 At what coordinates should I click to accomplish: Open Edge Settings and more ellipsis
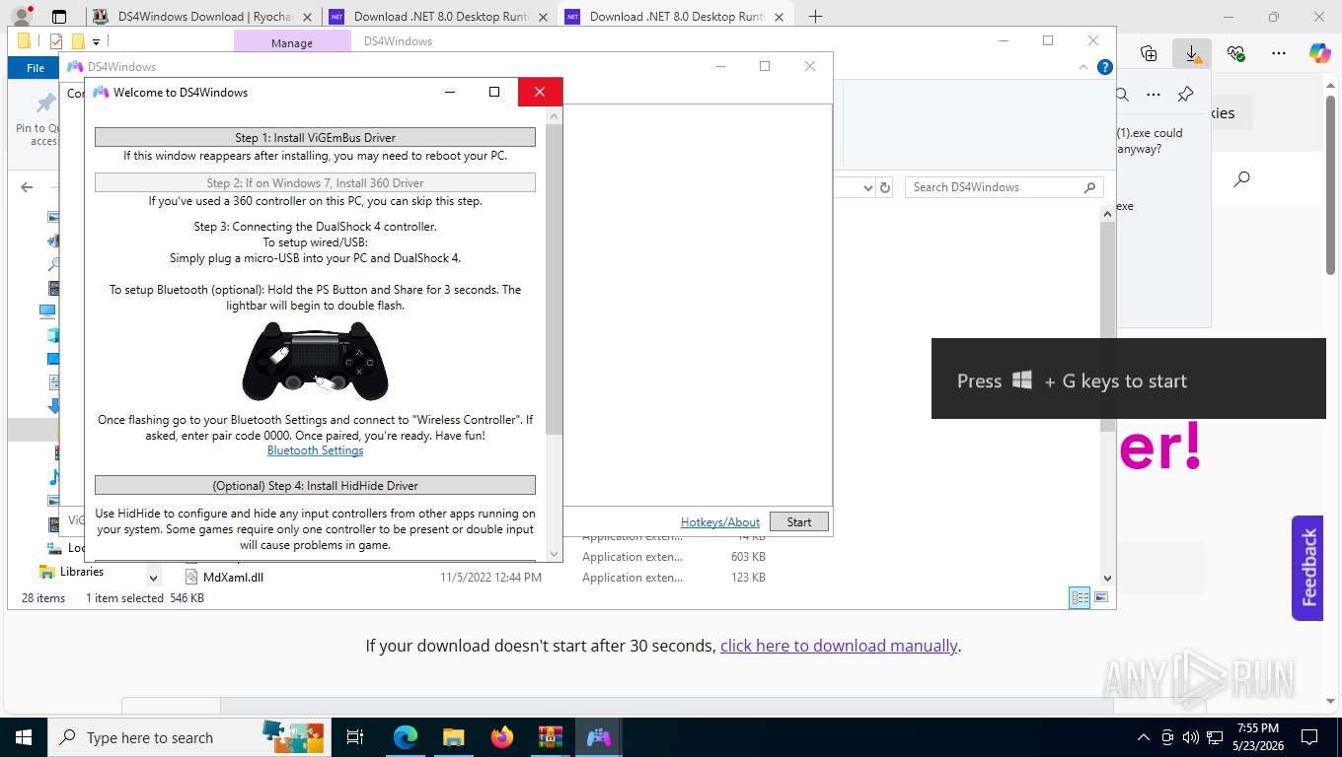[1279, 53]
